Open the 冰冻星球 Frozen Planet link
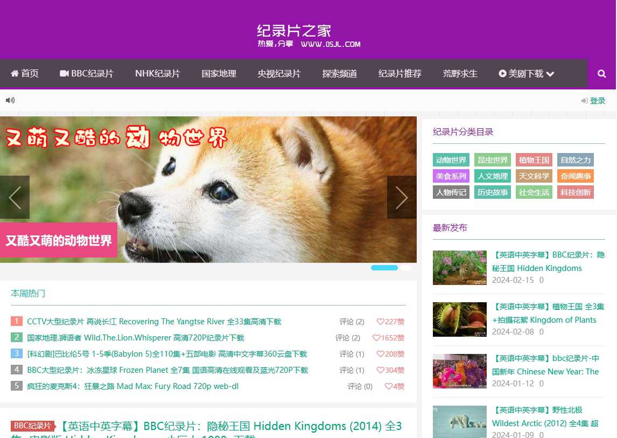This screenshot has height=438, width=617. click(167, 370)
